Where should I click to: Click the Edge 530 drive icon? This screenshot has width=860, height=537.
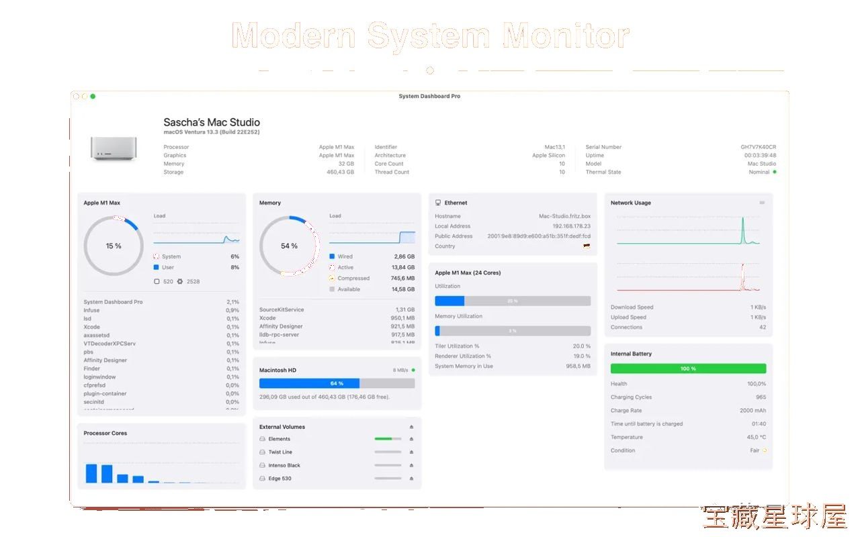point(262,479)
